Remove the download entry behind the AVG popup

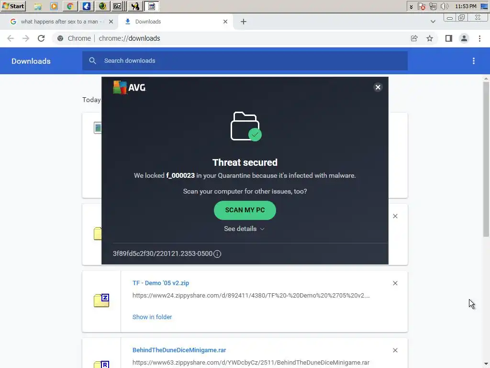point(395,216)
